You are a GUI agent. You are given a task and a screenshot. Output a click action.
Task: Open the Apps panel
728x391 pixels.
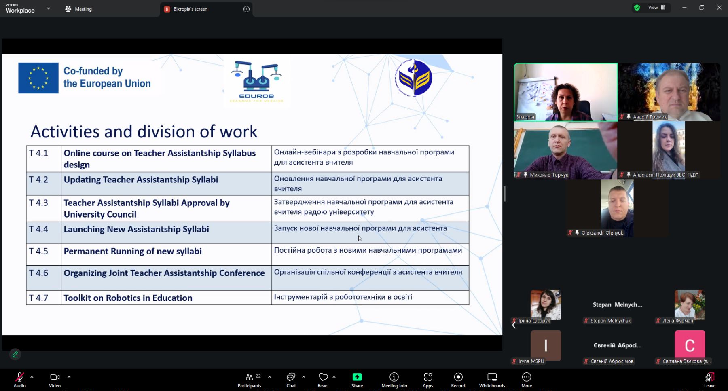(427, 380)
